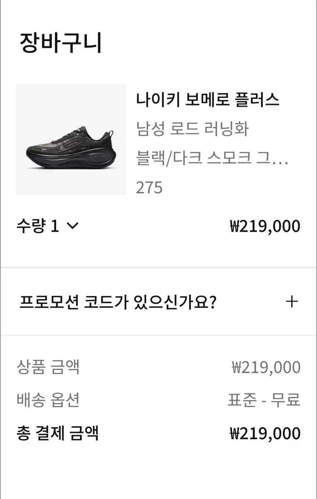
Task: Open the 수량 quantity dropdown
Action: (x=47, y=226)
